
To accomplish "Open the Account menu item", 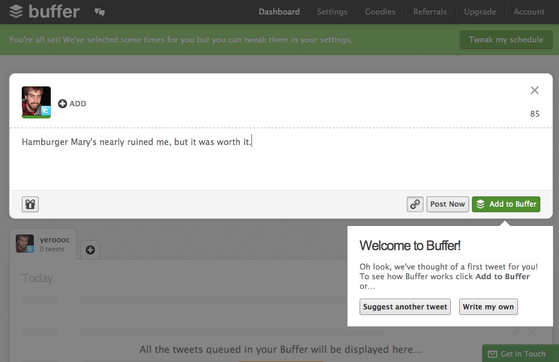I will coord(529,11).
